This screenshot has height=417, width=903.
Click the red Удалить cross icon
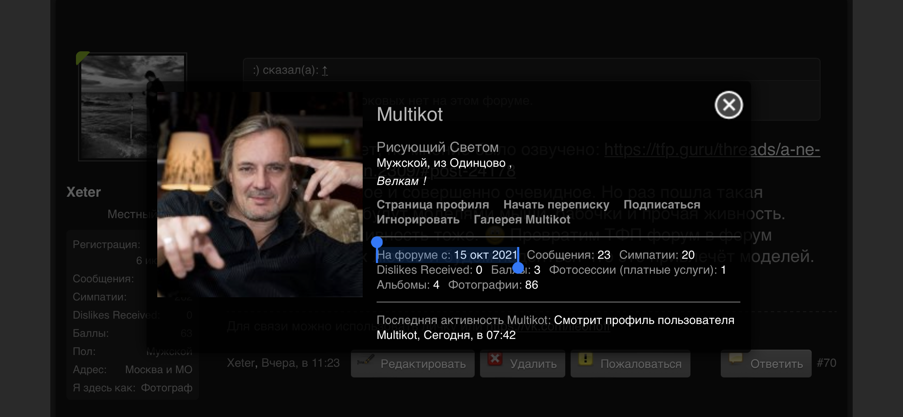[495, 359]
